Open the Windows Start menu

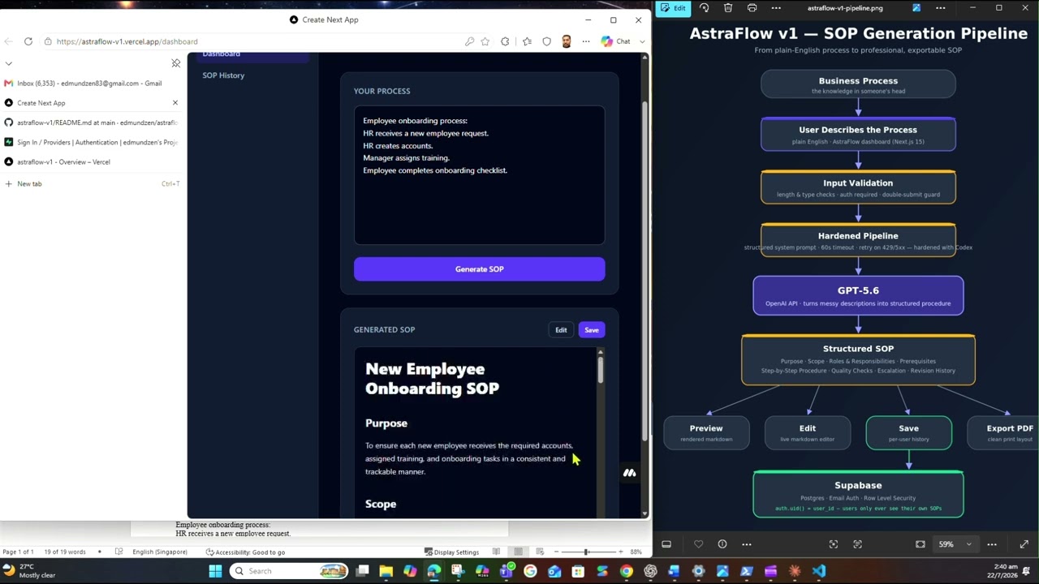pos(215,571)
